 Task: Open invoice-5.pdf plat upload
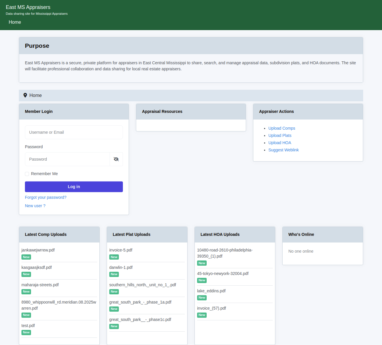click(121, 250)
